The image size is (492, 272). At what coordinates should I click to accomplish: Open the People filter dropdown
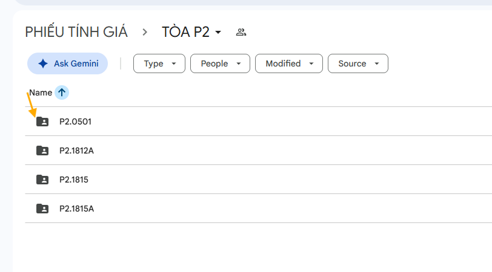(220, 63)
